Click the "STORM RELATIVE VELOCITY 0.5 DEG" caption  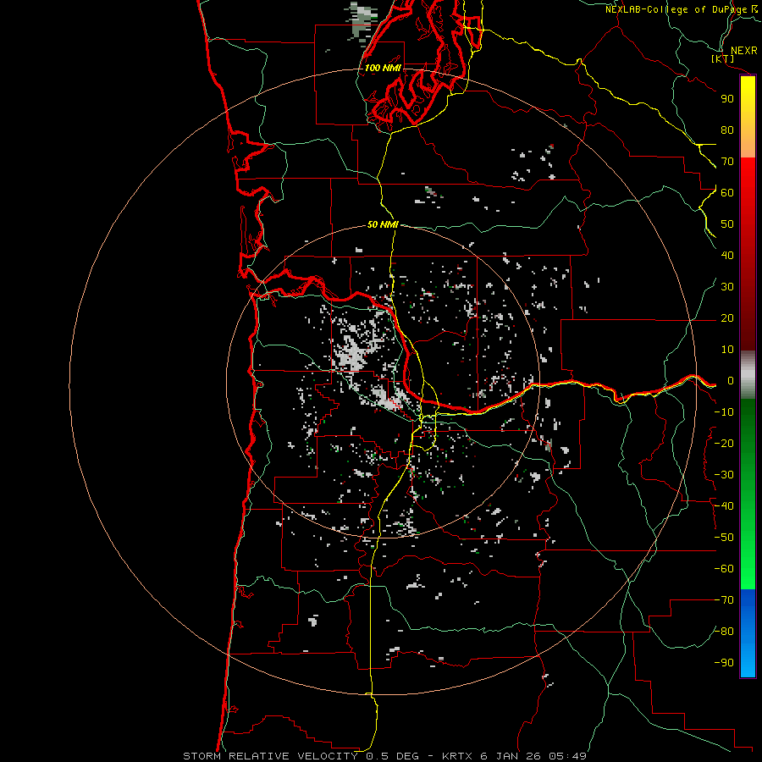(305, 756)
